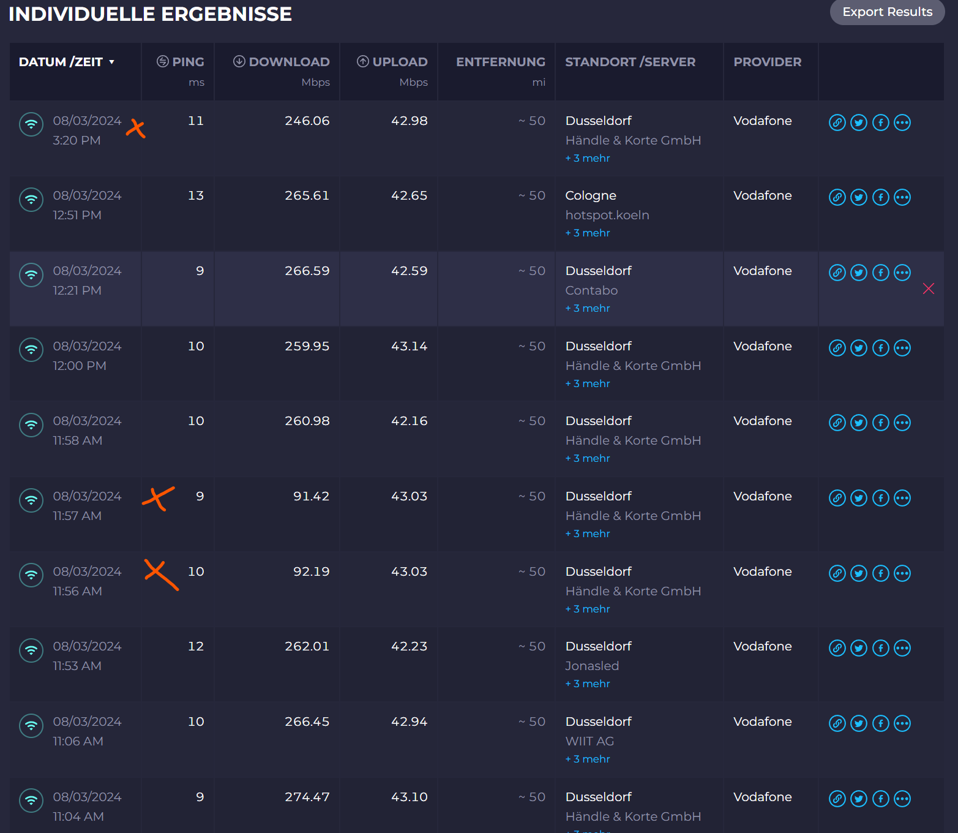This screenshot has width=958, height=833.
Task: Share 11:58 AM result on Twitter
Action: 859,423
